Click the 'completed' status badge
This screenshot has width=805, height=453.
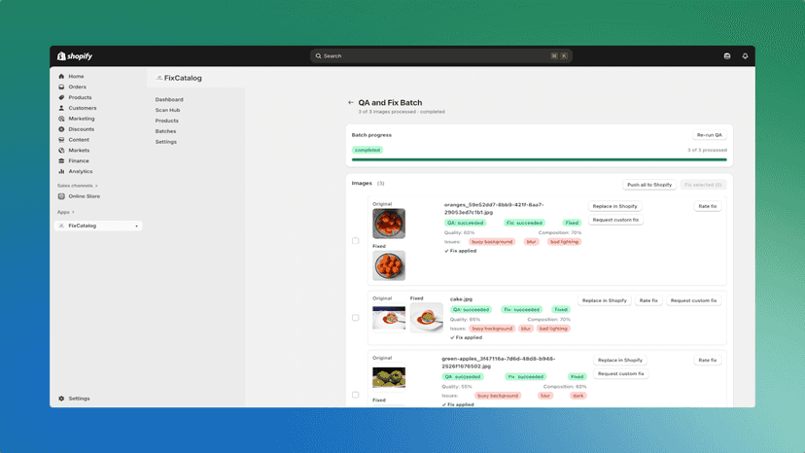tap(367, 150)
